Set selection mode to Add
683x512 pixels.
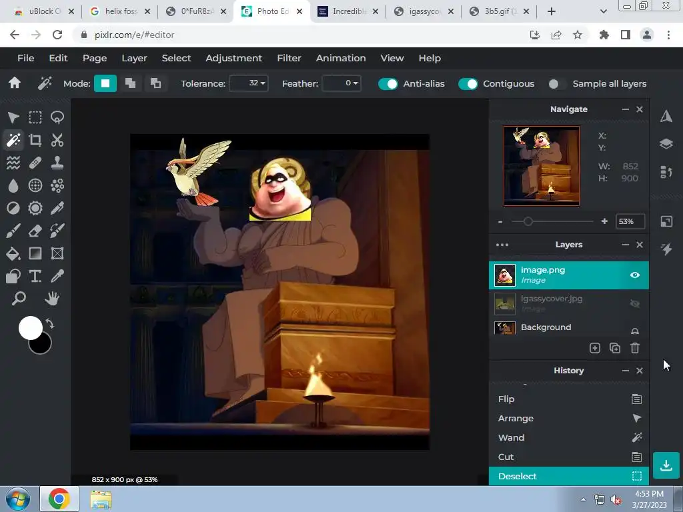tap(130, 83)
